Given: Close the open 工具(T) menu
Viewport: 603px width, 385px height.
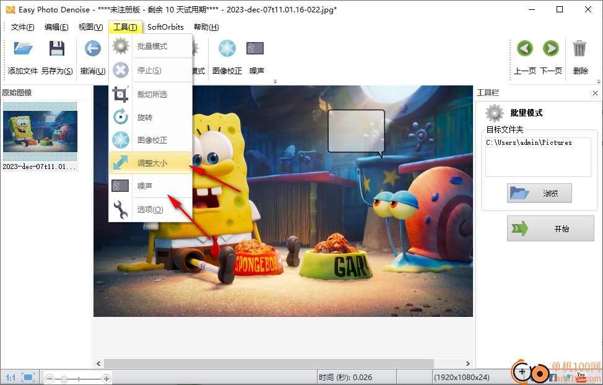Looking at the screenshot, I should pos(126,27).
